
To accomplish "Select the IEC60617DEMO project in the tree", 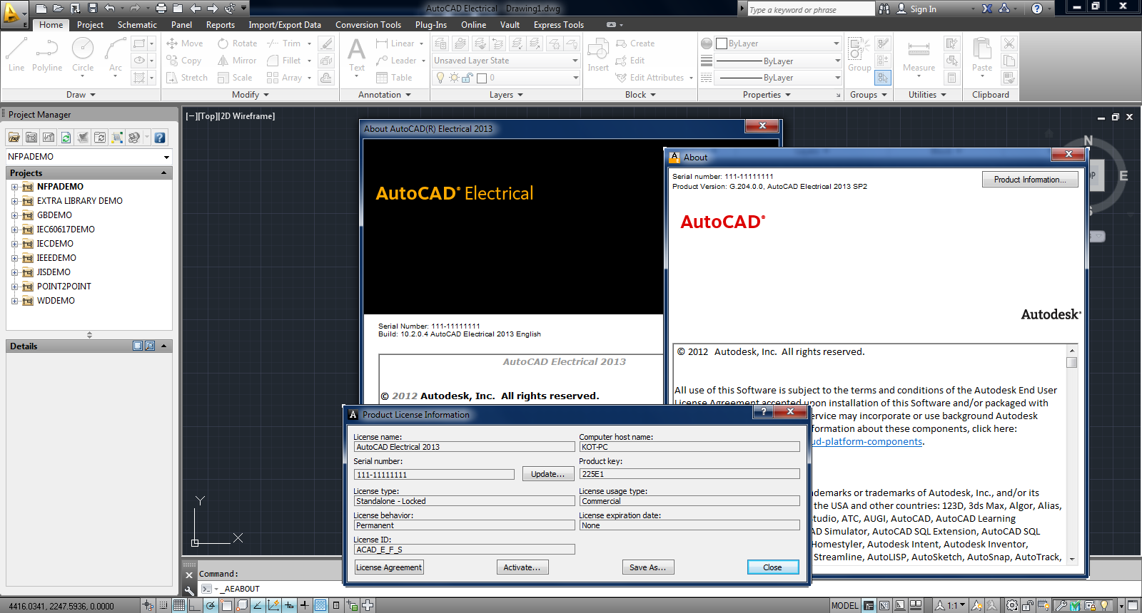I will pos(66,230).
